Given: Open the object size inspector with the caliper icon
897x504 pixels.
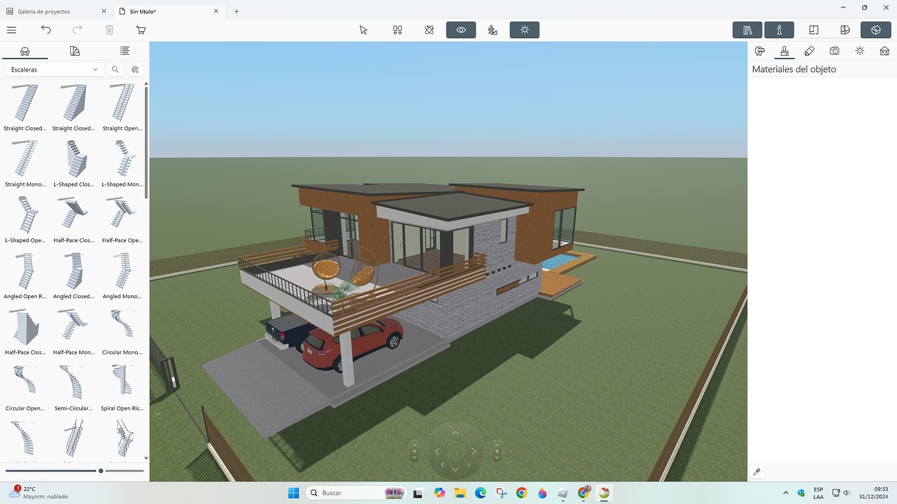Looking at the screenshot, I should 759,51.
